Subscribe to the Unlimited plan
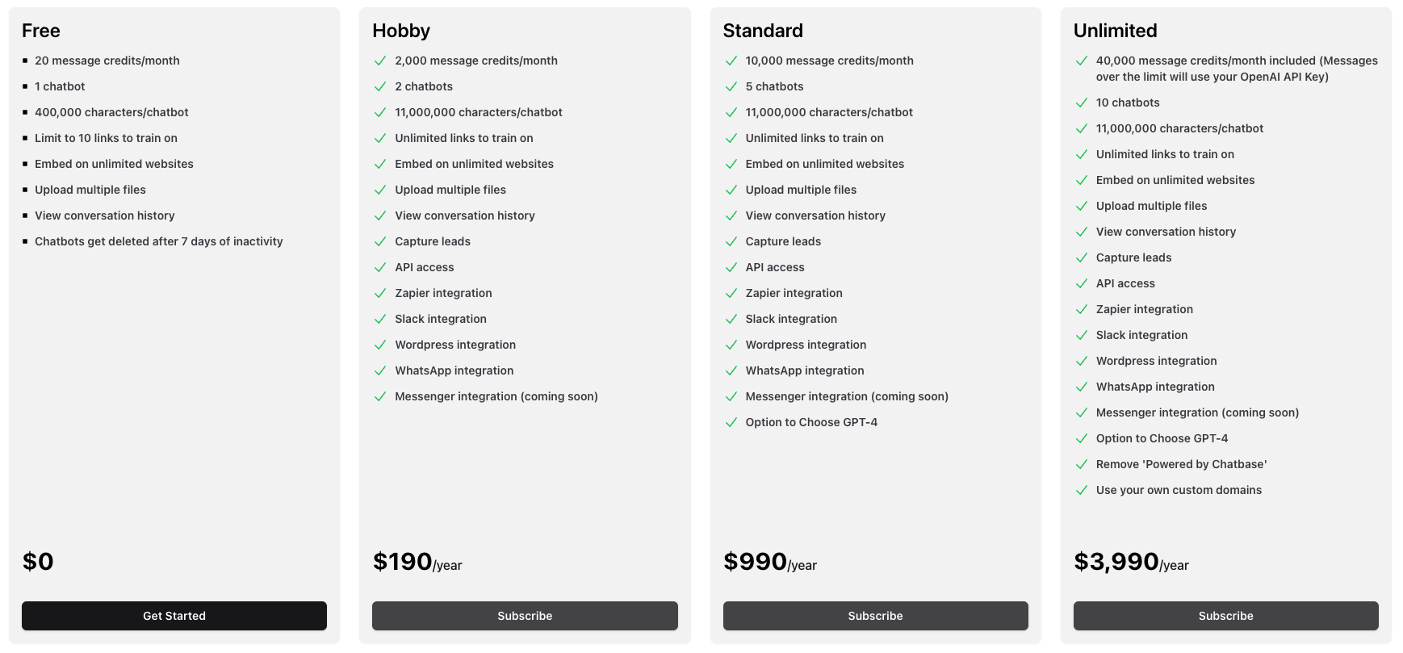This screenshot has height=653, width=1403. [1225, 616]
